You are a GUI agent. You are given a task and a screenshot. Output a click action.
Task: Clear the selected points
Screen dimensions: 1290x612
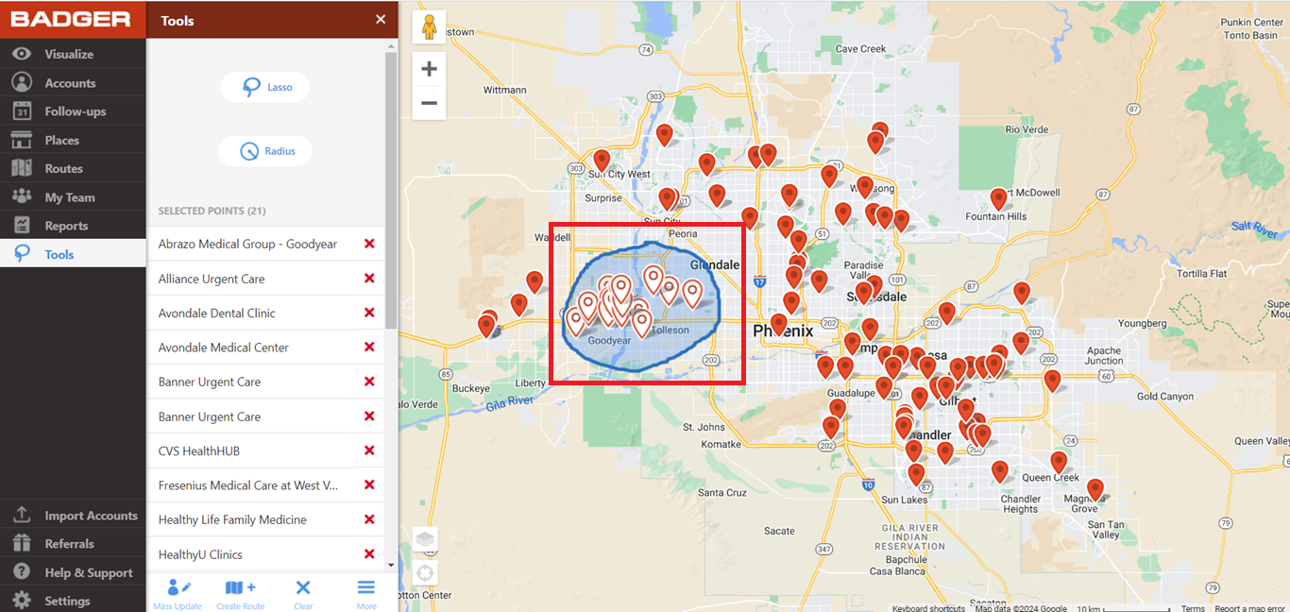(x=303, y=594)
